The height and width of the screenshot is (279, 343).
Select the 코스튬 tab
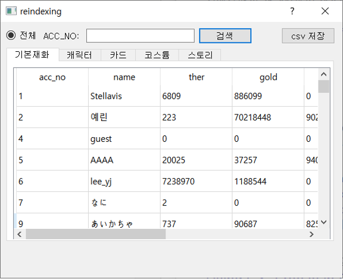point(157,55)
